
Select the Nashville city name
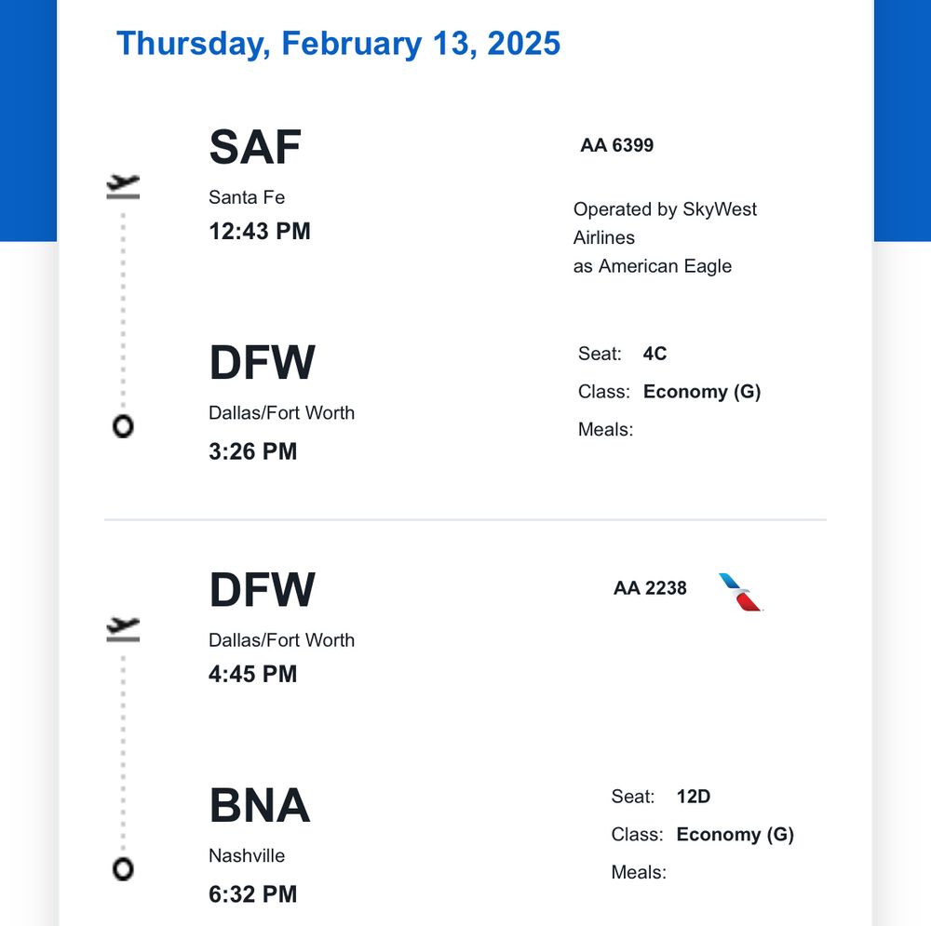pos(247,856)
